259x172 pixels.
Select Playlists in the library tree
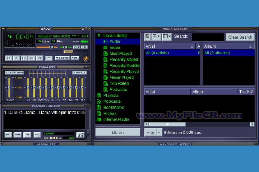click(x=111, y=95)
